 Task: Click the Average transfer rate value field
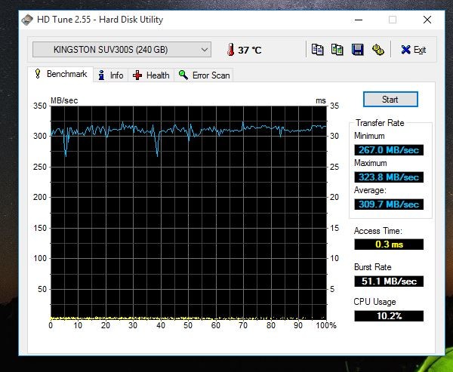[x=389, y=204]
